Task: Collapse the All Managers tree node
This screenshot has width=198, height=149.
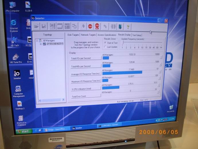Action: (x=37, y=41)
